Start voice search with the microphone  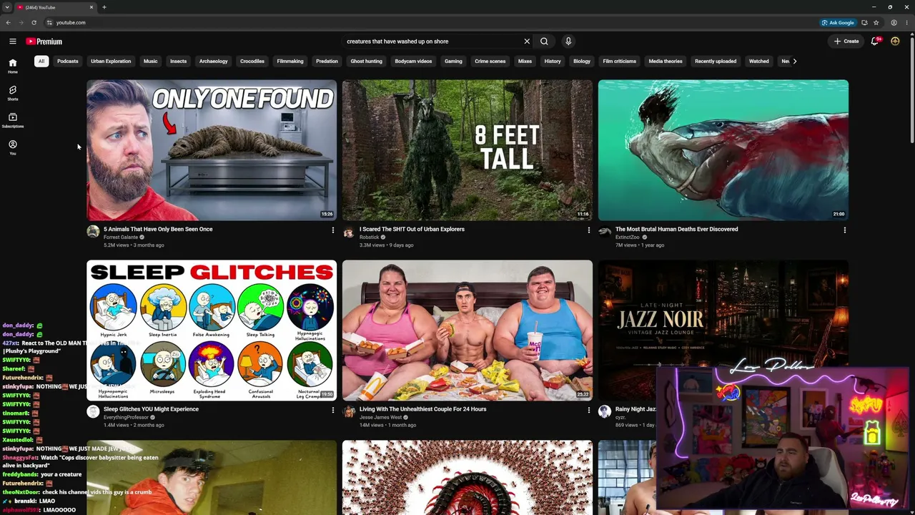(x=568, y=41)
